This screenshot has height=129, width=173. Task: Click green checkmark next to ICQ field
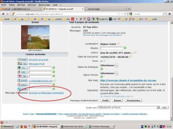coord(54,68)
